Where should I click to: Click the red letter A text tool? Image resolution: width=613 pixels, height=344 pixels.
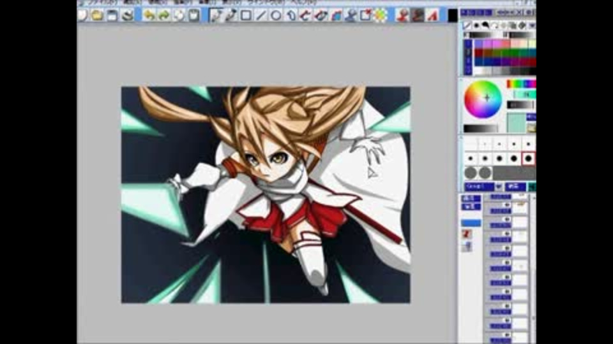432,15
